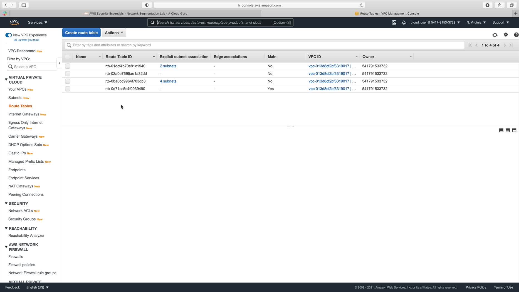Switch to the A Cloud Guru lab tab

pyautogui.click(x=135, y=13)
